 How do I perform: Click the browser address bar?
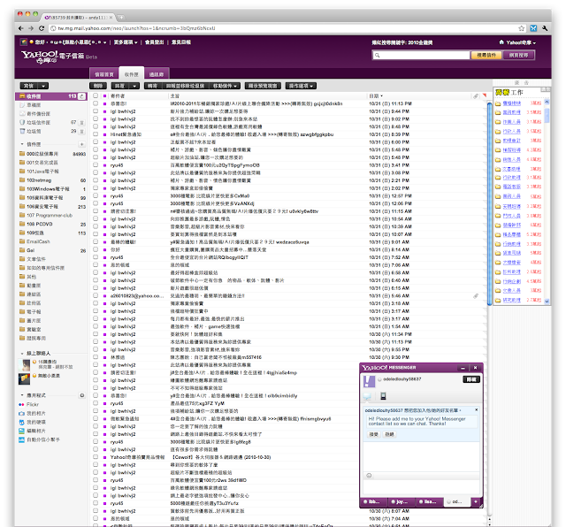(x=285, y=28)
